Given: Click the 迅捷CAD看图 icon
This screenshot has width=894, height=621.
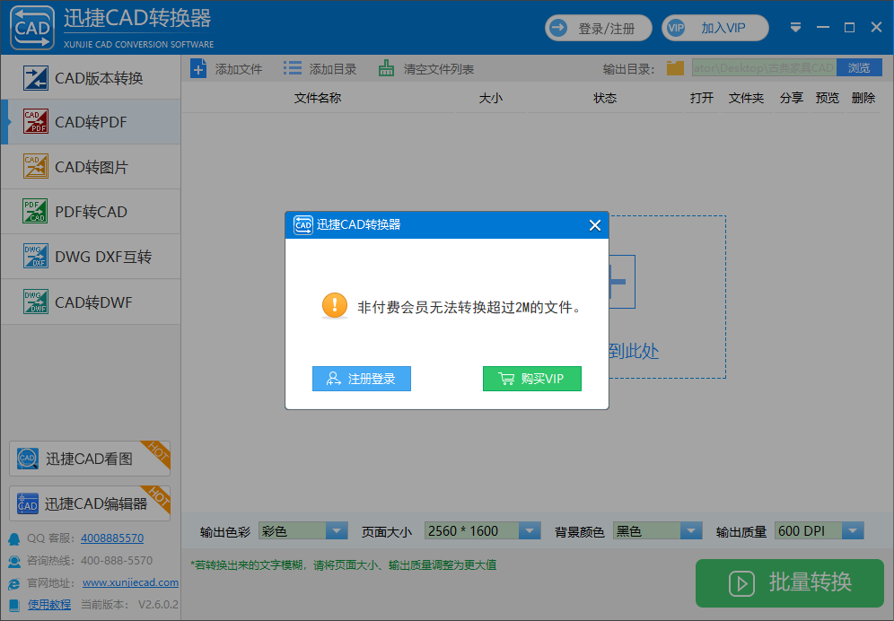Looking at the screenshot, I should click(x=27, y=458).
